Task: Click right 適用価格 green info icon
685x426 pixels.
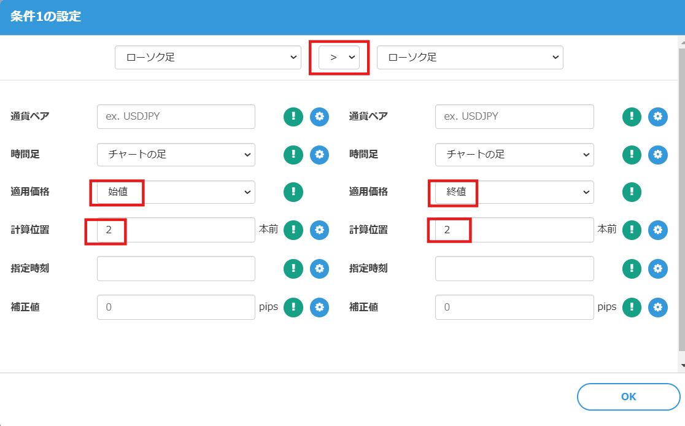Action: pyautogui.click(x=632, y=192)
